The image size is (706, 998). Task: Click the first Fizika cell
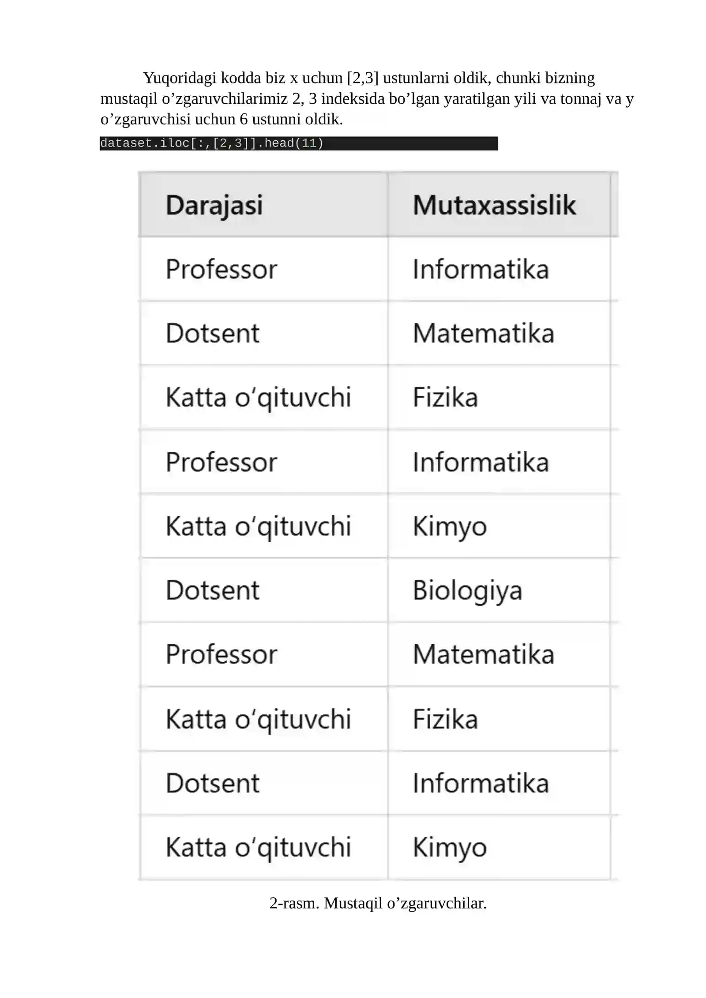499,397
